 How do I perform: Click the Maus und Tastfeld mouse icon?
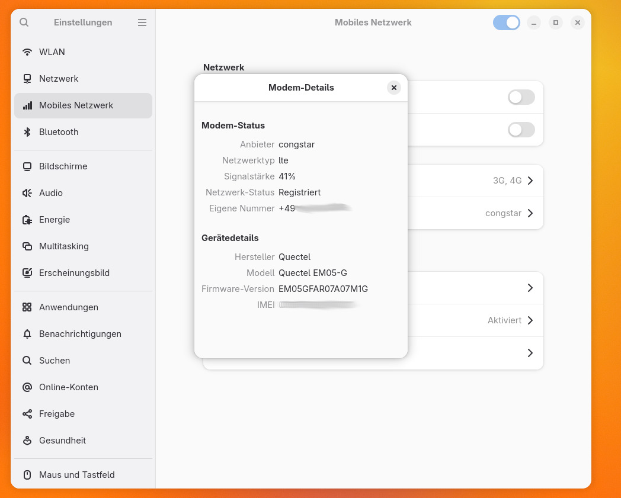click(27, 475)
